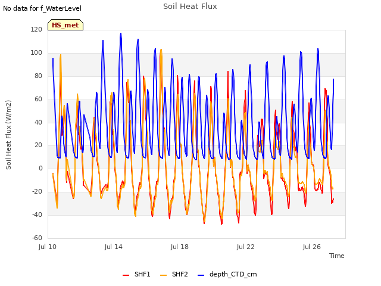Click the '-40' y-axis tick label
The width and height of the screenshot is (381, 286).
pos(37,214)
